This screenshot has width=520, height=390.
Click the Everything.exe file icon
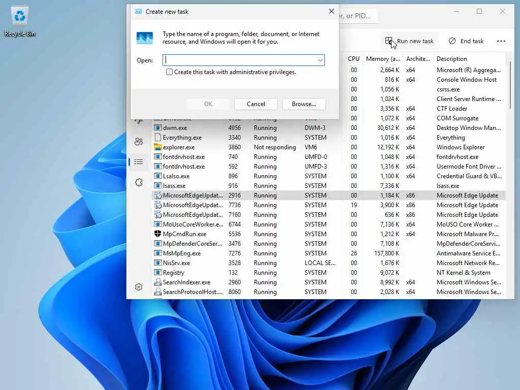tap(157, 137)
